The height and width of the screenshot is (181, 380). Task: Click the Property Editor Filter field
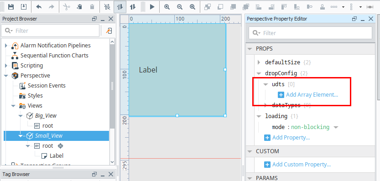(x=310, y=33)
